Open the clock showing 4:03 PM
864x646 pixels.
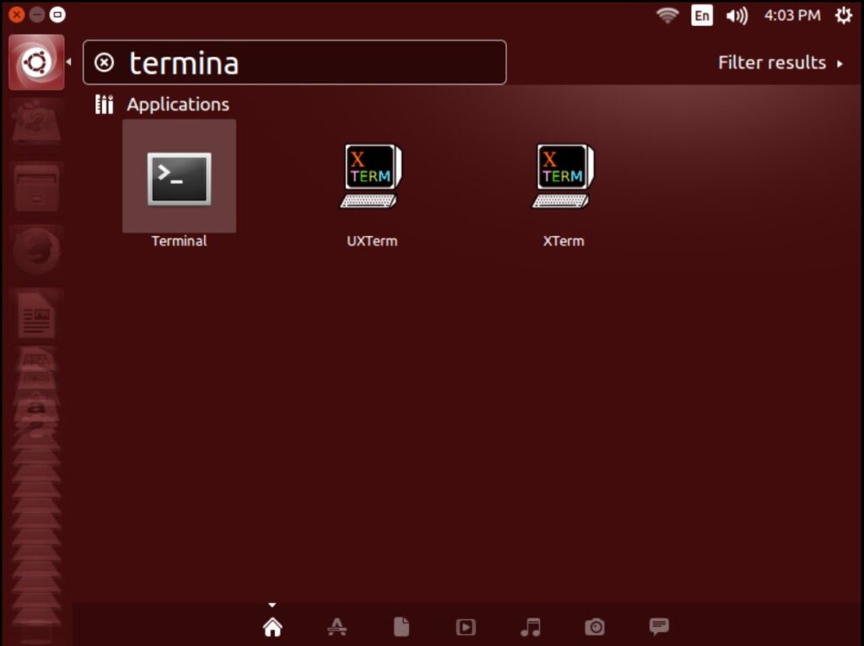coord(792,15)
